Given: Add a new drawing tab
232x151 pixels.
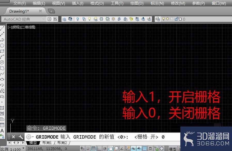Looking at the screenshot, I should (51, 11).
